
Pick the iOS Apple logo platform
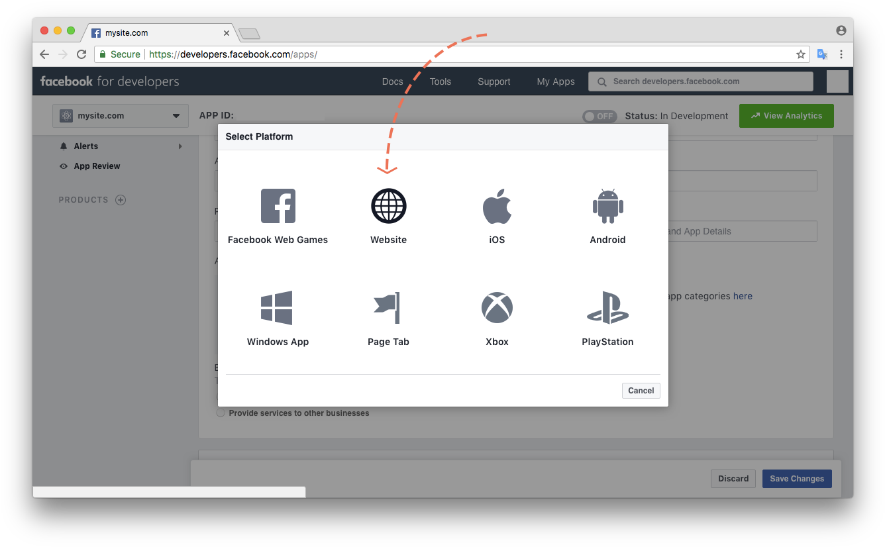(497, 206)
